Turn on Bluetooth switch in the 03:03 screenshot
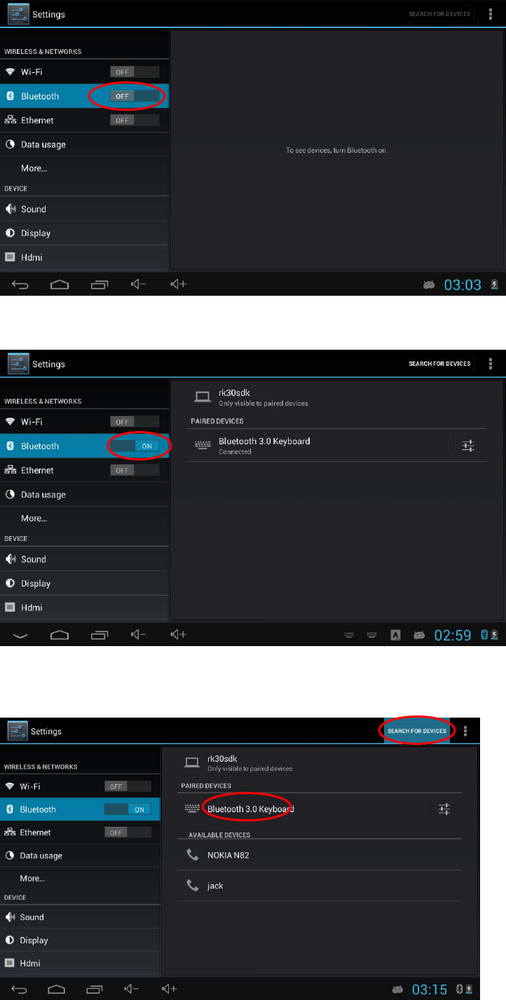This screenshot has height=1000, width=506. click(x=135, y=96)
